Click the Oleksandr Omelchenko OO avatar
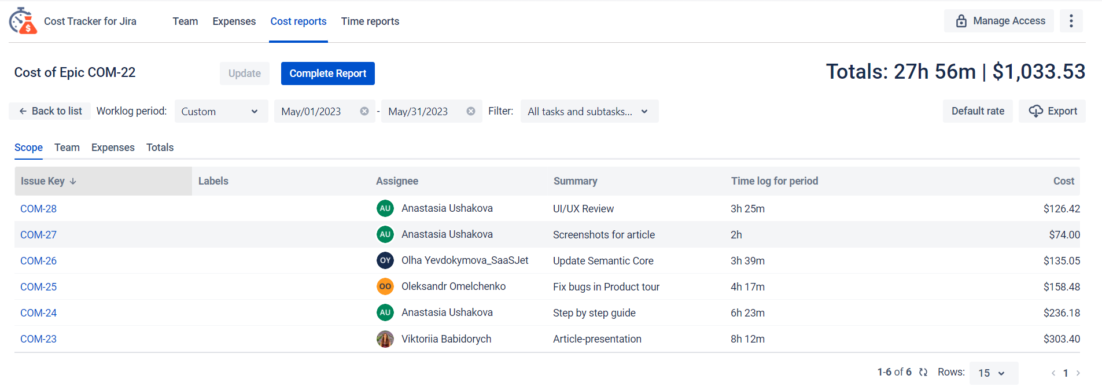1102x390 pixels. tap(385, 286)
